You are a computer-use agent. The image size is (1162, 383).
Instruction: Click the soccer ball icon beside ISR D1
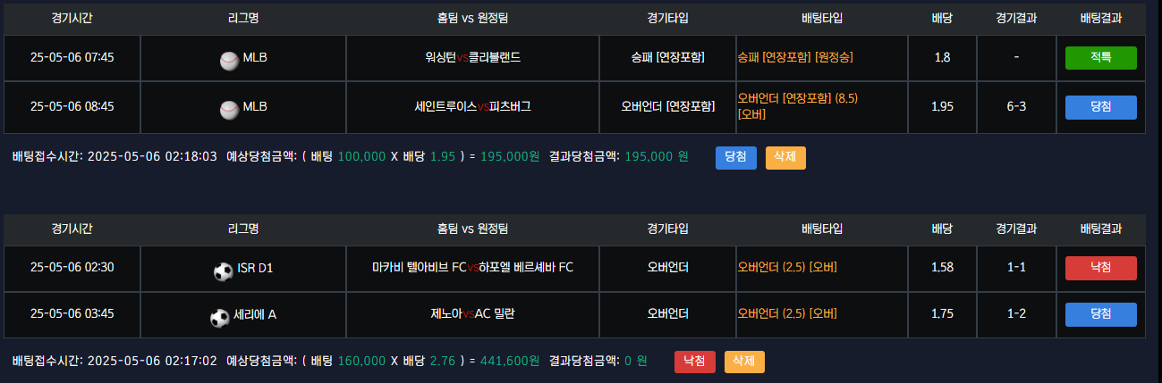[x=223, y=271]
